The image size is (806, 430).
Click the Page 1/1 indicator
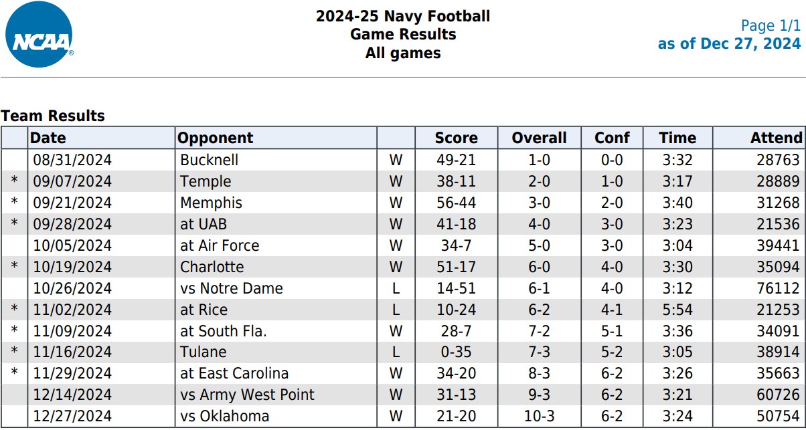click(x=770, y=26)
